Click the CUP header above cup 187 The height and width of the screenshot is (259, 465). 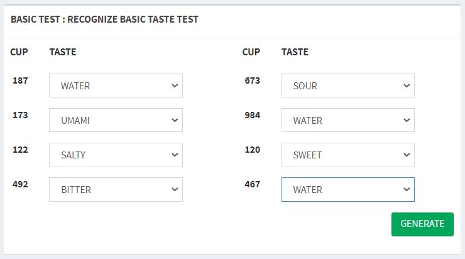(19, 52)
